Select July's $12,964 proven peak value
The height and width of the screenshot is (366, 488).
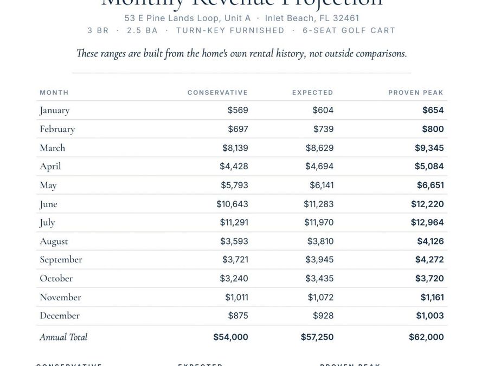click(427, 222)
